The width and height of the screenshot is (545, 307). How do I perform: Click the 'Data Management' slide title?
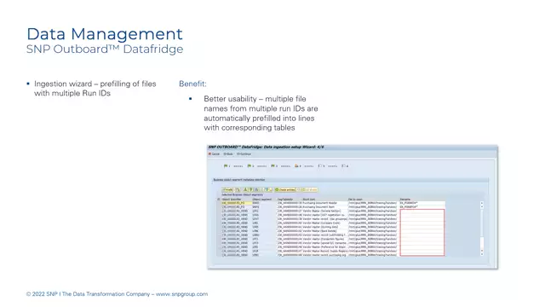click(104, 34)
